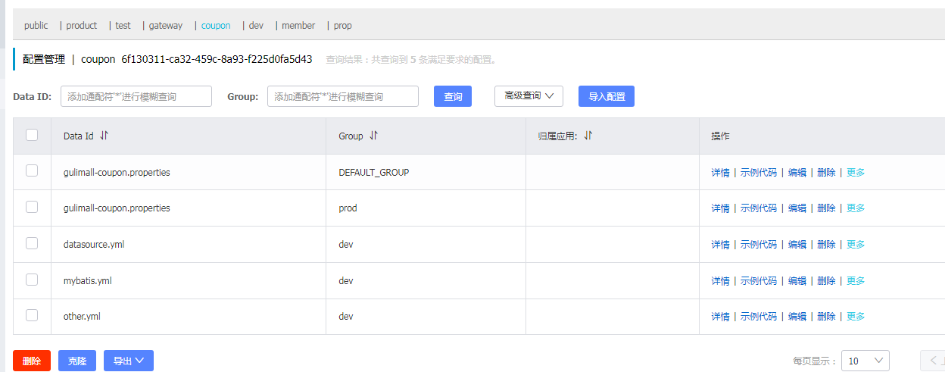945x372 pixels.
Task: Switch to the product namespace tab
Action: [82, 25]
